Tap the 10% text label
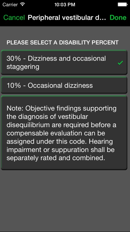This screenshot has width=130, height=232. coord(14,85)
